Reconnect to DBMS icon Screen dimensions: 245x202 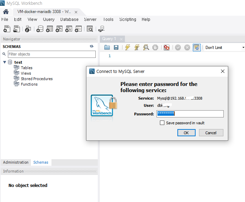tap(102, 29)
